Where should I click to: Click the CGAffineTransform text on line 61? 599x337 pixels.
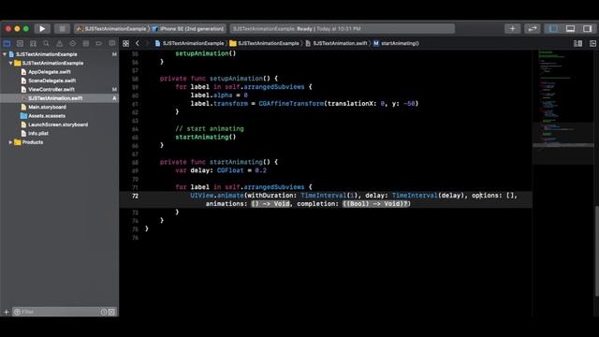pos(291,104)
